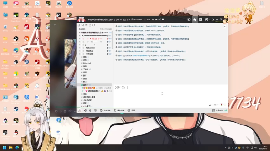Send a flower gift icon
The width and height of the screenshot is (270, 151).
222,105
